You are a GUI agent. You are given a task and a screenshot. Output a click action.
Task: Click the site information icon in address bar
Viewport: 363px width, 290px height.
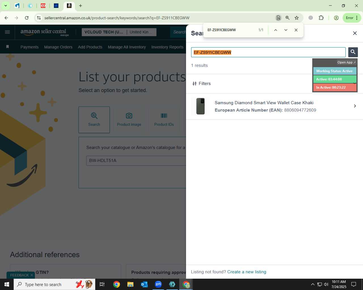(39, 18)
